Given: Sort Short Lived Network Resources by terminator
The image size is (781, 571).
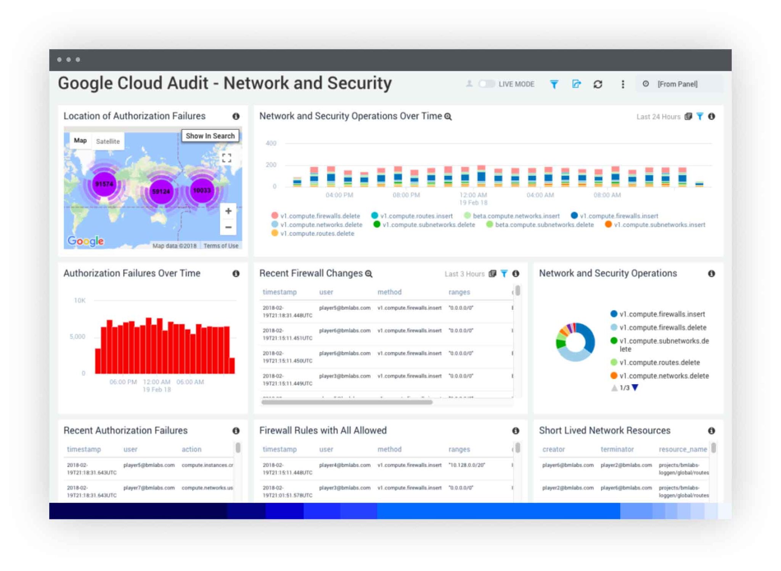Looking at the screenshot, I should pos(617,449).
